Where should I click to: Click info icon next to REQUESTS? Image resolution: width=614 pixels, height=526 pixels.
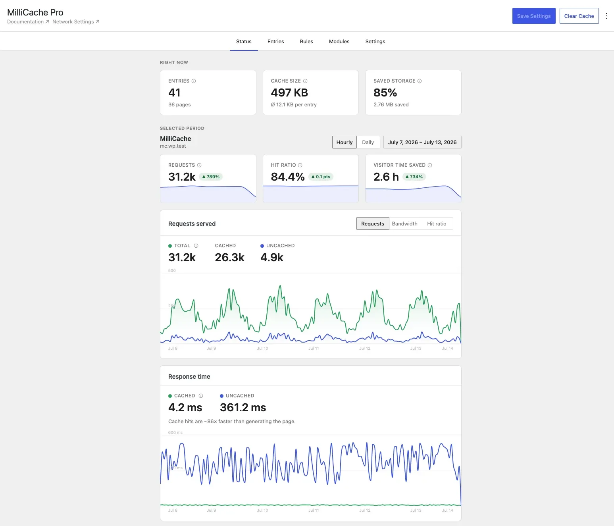[199, 165]
